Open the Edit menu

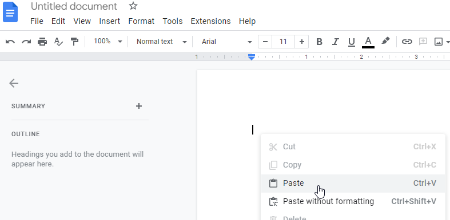point(58,21)
